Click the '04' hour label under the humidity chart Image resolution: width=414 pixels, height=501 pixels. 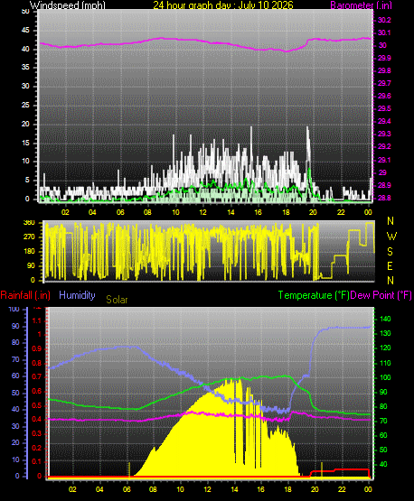(99, 489)
